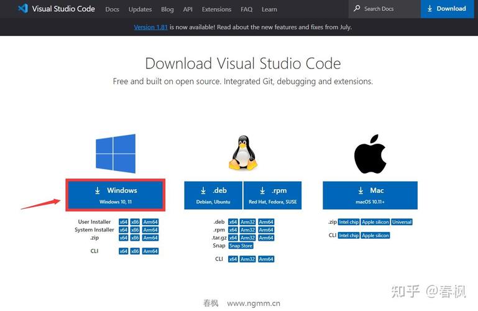Select System Installer Arm64 for Windows
The width and height of the screenshot is (478, 311).
tap(150, 230)
